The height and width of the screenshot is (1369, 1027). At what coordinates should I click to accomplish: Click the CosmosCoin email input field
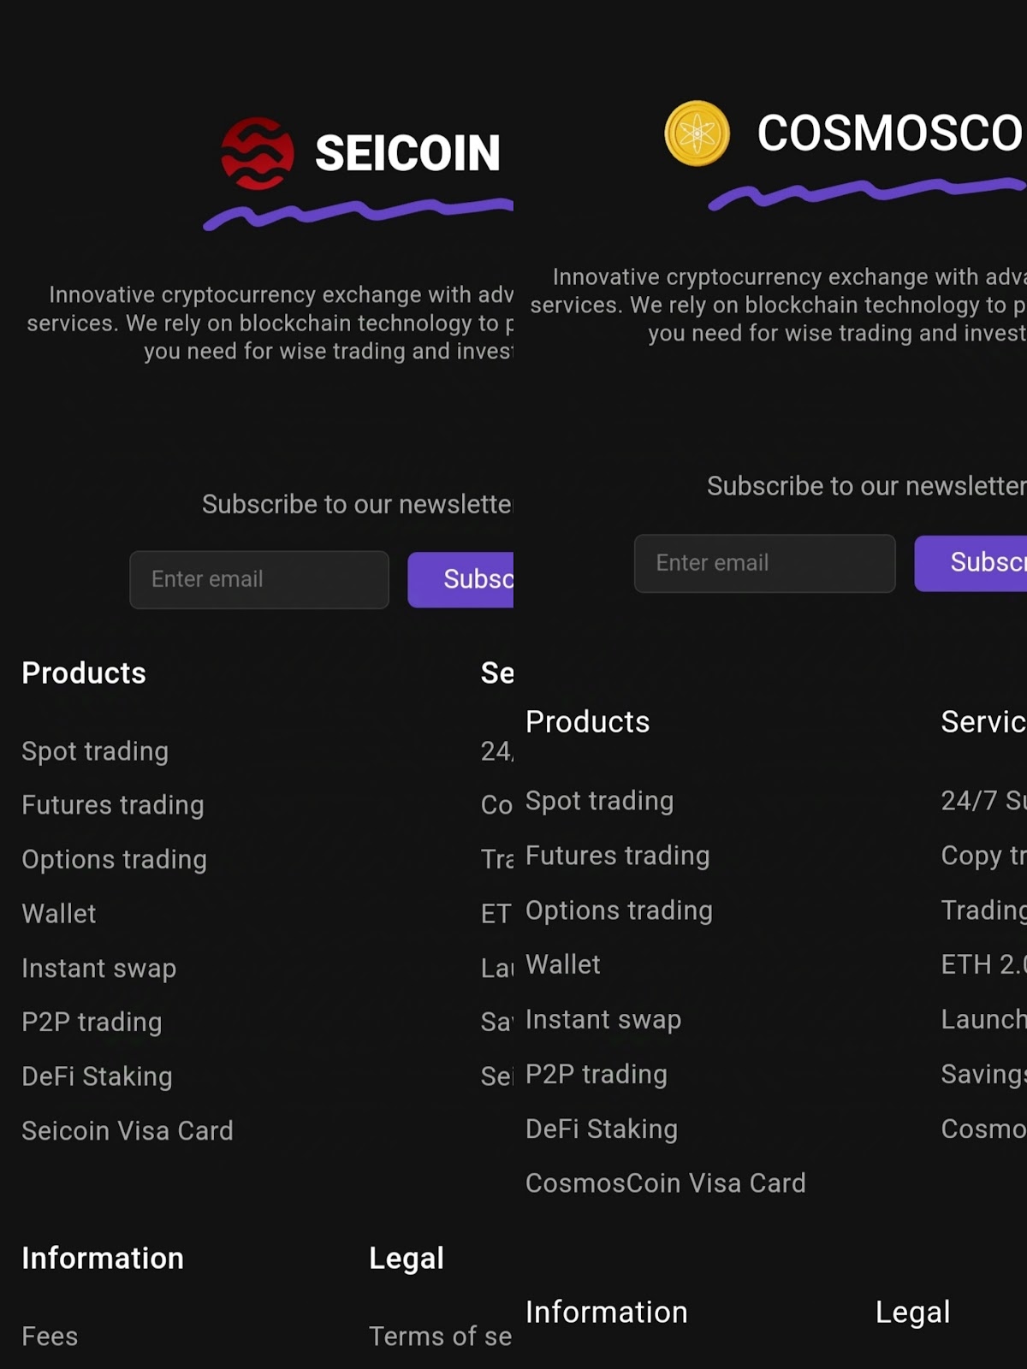tap(764, 563)
